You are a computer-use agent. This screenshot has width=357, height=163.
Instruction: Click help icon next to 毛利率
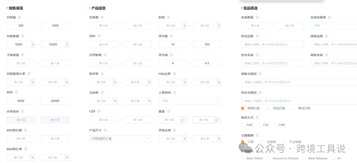pos(102,92)
